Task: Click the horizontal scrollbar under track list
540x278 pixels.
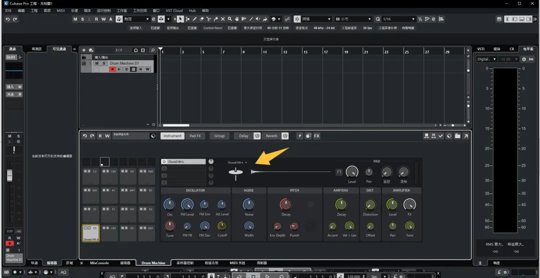Action: pyautogui.click(x=176, y=125)
